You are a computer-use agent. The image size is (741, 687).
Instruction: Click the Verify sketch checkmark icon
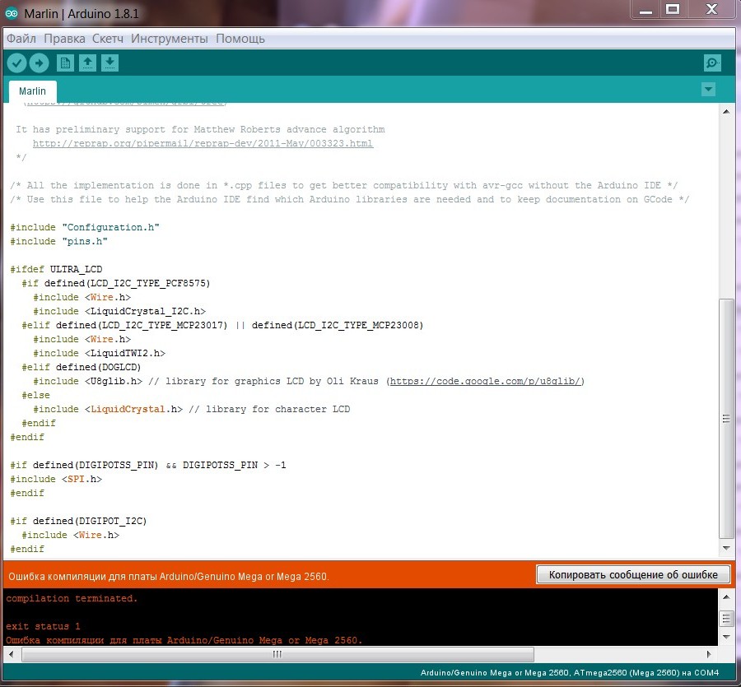[x=16, y=63]
